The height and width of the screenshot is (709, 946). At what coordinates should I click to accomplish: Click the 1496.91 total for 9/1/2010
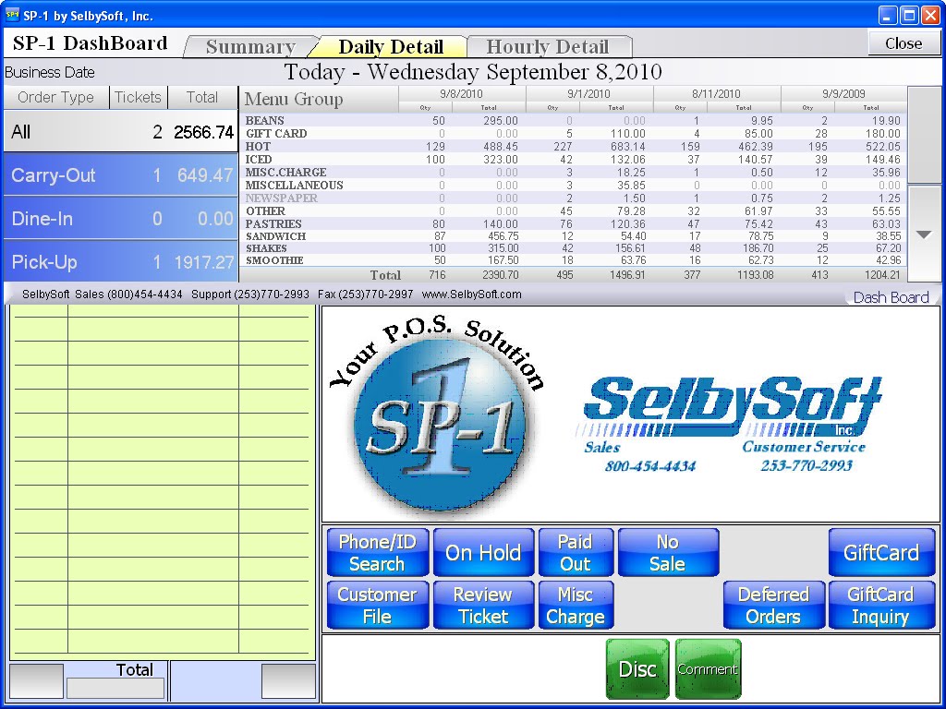[627, 275]
